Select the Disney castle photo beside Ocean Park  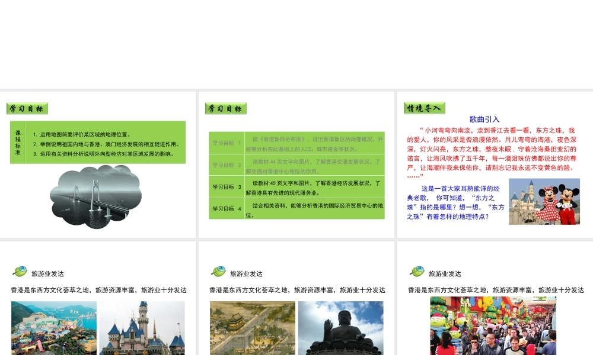pos(142,328)
